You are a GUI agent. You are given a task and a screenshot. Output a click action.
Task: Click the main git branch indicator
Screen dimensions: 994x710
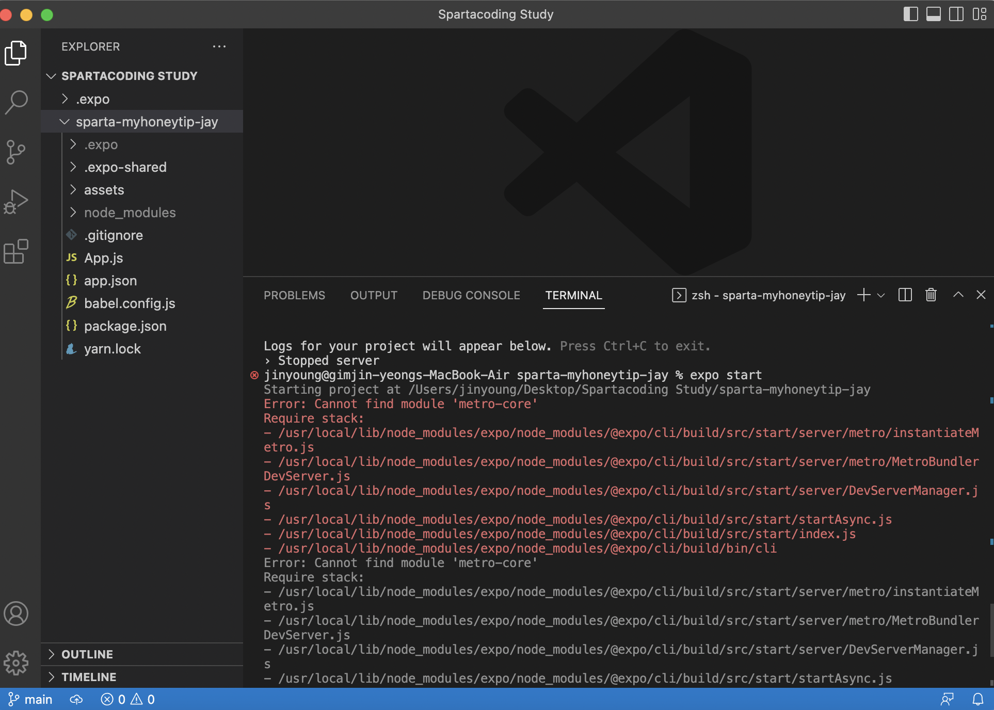coord(30,699)
